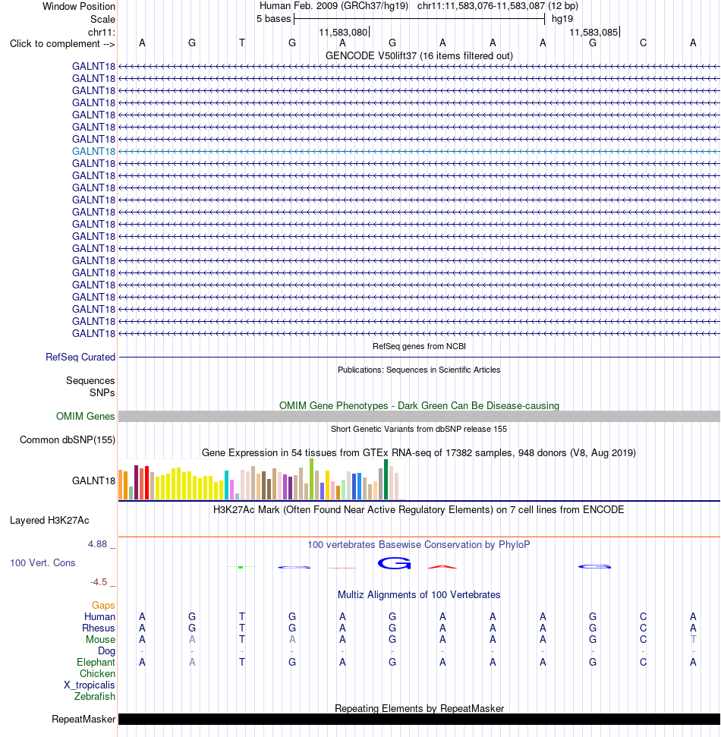Click the -4.5 PhyloP scale minimum
The width and height of the screenshot is (721, 737).
pyautogui.click(x=99, y=582)
